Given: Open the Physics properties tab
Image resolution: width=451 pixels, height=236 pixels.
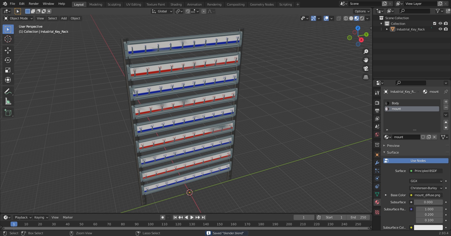Looking at the screenshot, I should pyautogui.click(x=377, y=178).
